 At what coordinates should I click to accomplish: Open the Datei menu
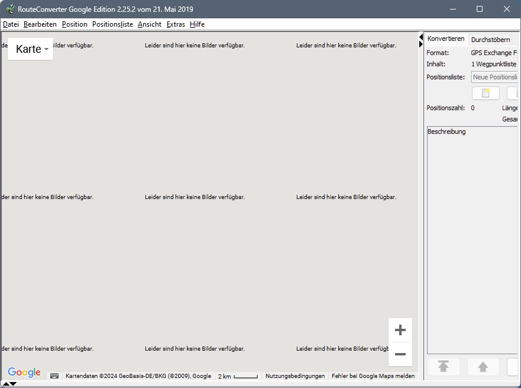[x=11, y=24]
